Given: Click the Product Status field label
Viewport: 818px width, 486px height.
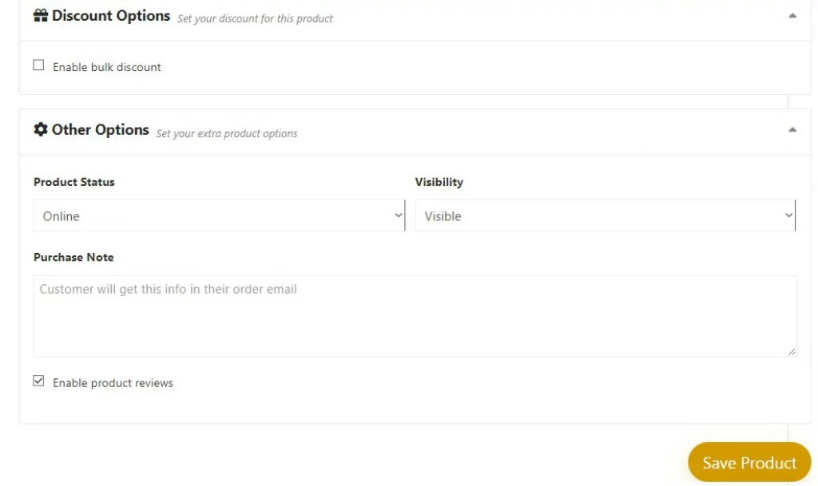Looking at the screenshot, I should pyautogui.click(x=74, y=182).
